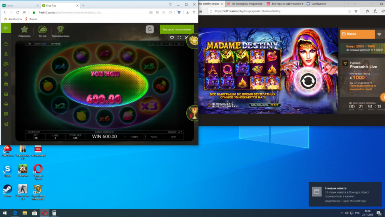Viewport: 385px width, 217px height.
Task: Expand the 7up game to fullscreen
Action: (179, 38)
